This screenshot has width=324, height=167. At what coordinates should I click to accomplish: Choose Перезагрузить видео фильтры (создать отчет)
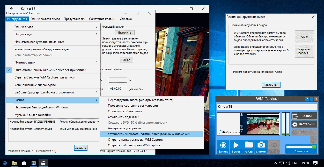click(151, 100)
